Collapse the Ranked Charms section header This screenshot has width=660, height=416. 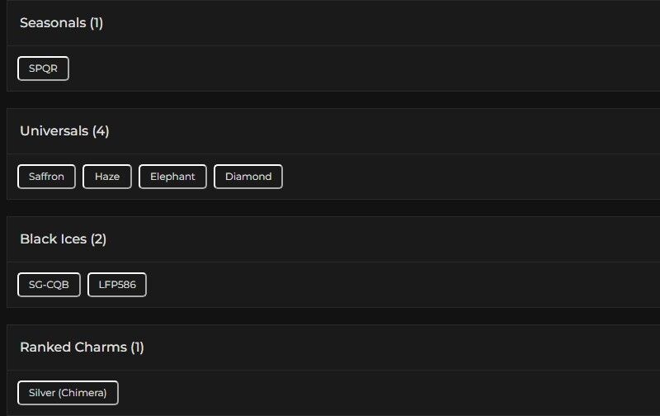click(73, 347)
